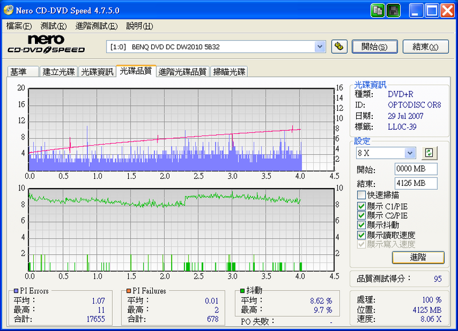Viewport: 458px width, 331px height.
Task: Open the 說明(H) help menu
Action: (139, 26)
